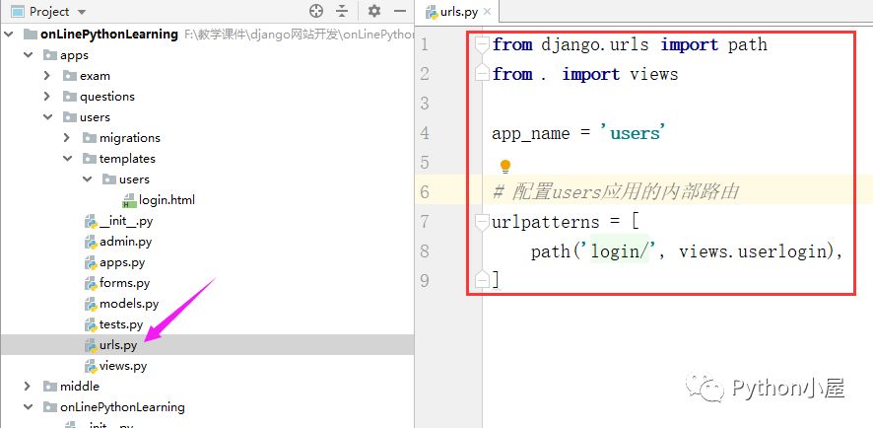Expand the middle folder
Image resolution: width=873 pixels, height=428 pixels.
pyautogui.click(x=28, y=387)
